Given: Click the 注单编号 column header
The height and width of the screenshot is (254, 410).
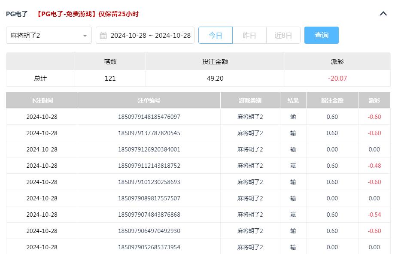Looking at the screenshot, I should (149, 100).
